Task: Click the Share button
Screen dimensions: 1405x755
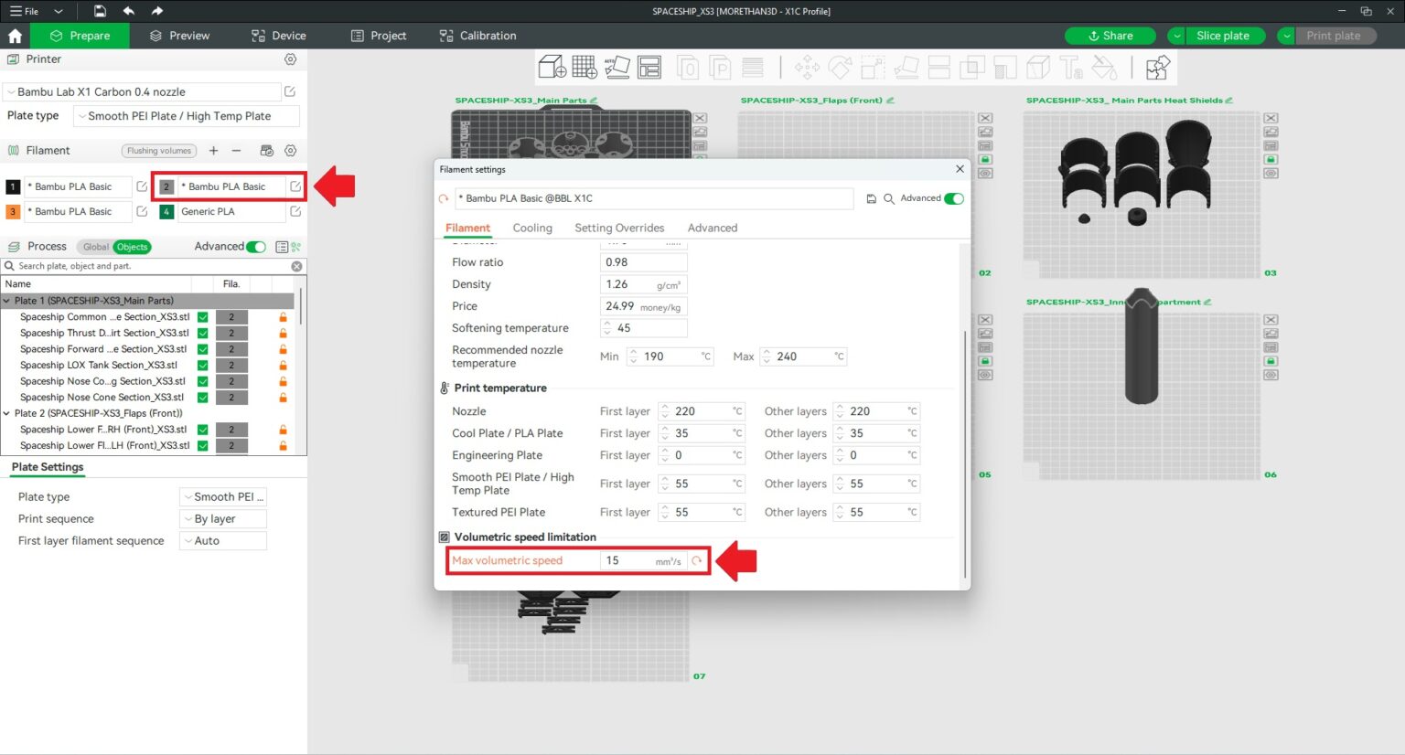Action: (x=1110, y=36)
